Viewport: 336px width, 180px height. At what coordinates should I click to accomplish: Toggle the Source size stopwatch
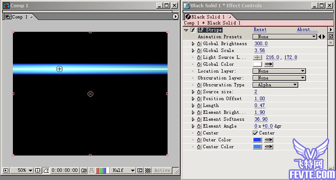pyautogui.click(x=199, y=92)
